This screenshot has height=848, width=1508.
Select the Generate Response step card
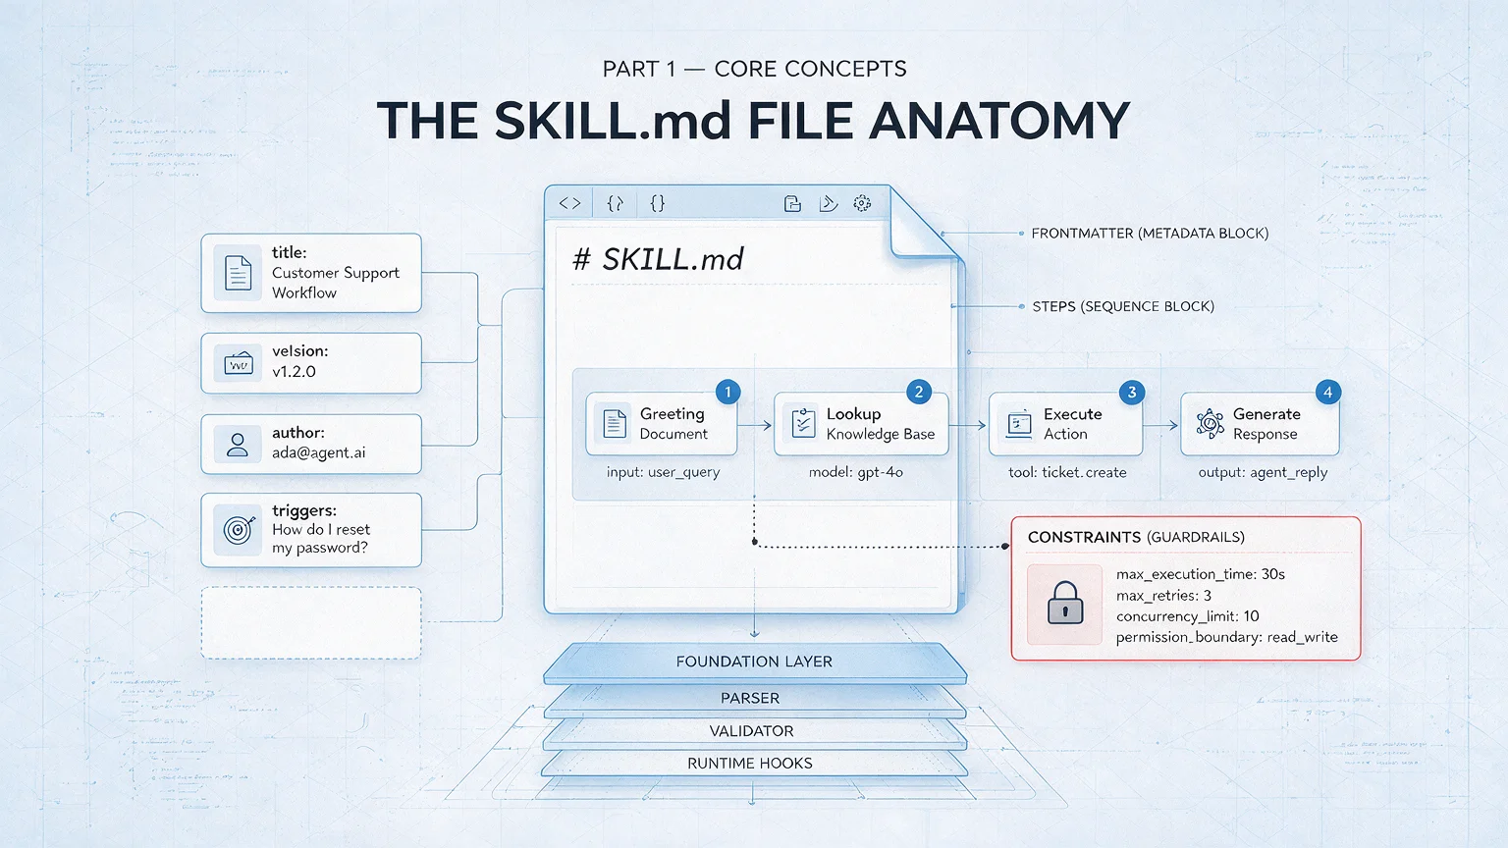tap(1260, 424)
